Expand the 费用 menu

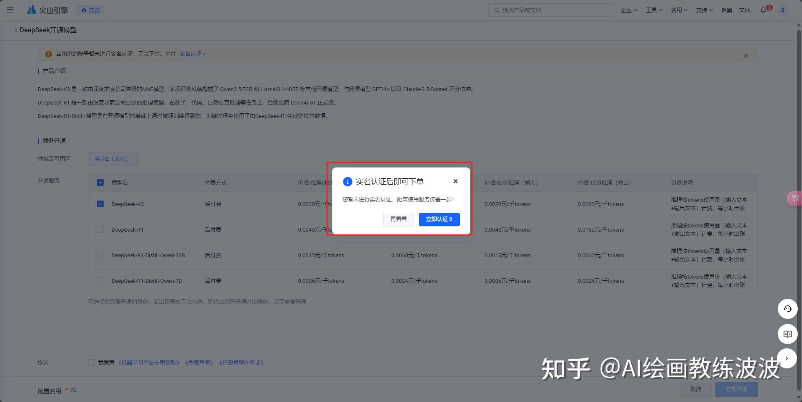tap(679, 10)
